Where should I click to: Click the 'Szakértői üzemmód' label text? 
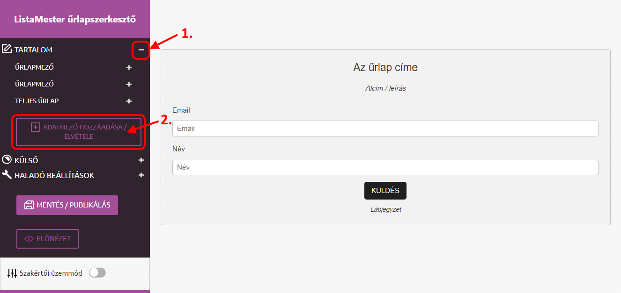(51, 273)
